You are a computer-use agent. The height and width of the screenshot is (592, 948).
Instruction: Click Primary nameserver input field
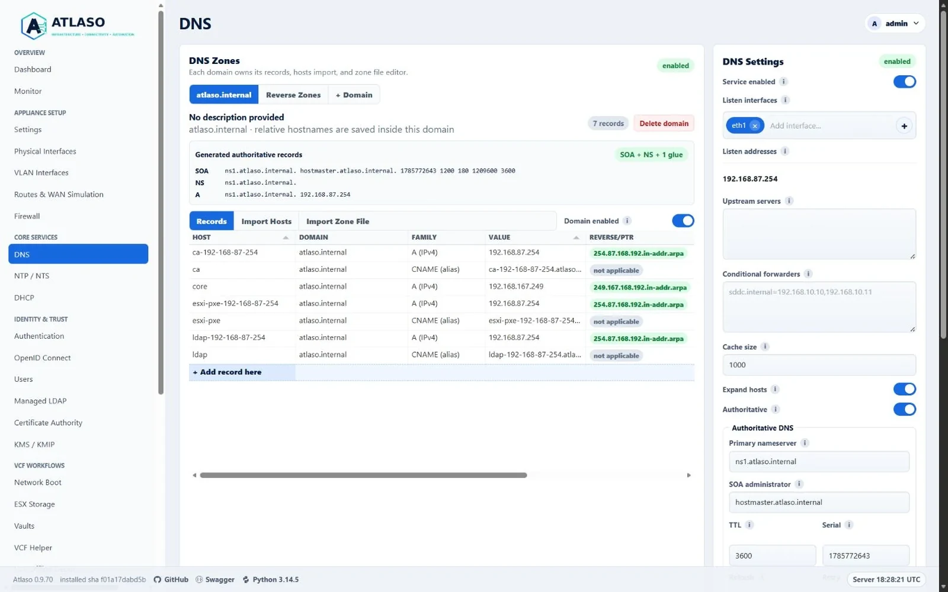(x=819, y=461)
